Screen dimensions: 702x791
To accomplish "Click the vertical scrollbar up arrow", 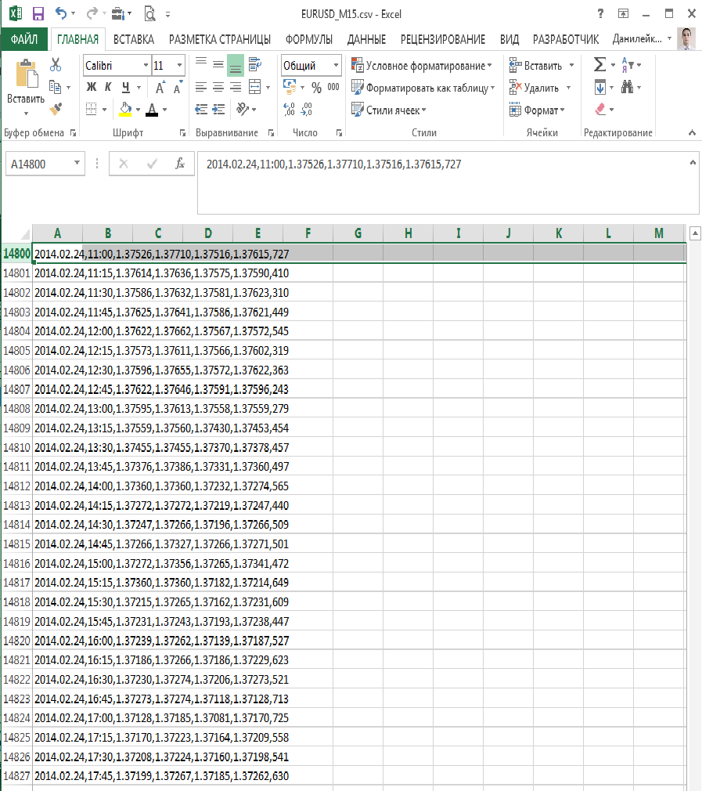I will tap(695, 233).
